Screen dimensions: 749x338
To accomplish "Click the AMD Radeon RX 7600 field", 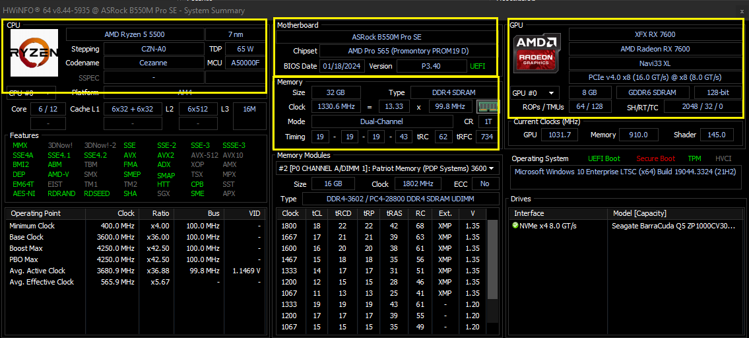I will 655,49.
